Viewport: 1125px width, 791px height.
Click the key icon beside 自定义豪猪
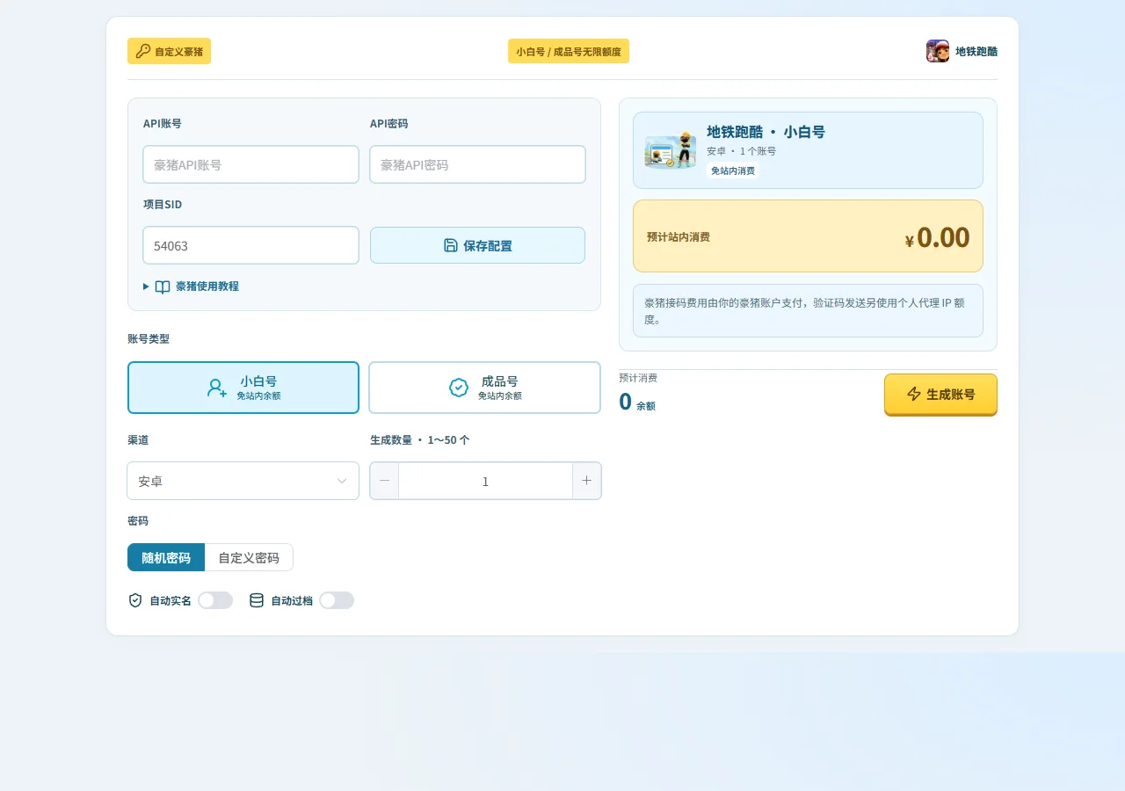click(x=143, y=51)
